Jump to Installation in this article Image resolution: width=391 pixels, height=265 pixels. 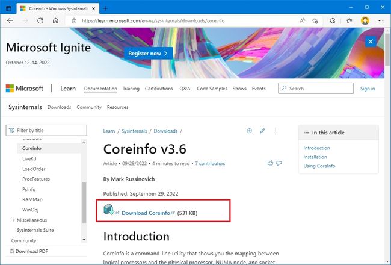pos(315,157)
